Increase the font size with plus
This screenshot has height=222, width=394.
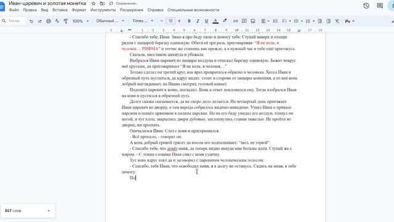[x=179, y=21]
